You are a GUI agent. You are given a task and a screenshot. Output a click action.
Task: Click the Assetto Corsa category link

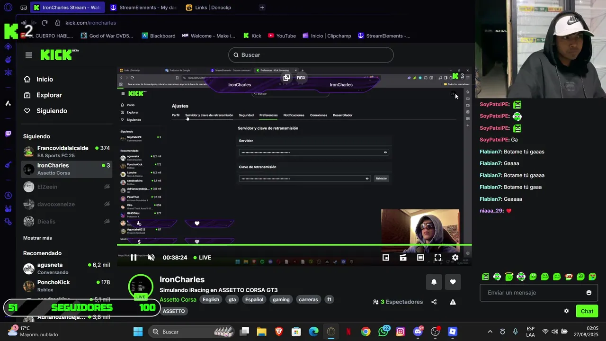pos(178,299)
